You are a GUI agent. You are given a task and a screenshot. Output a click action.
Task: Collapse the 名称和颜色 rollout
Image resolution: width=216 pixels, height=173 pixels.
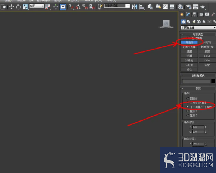pos(198,76)
